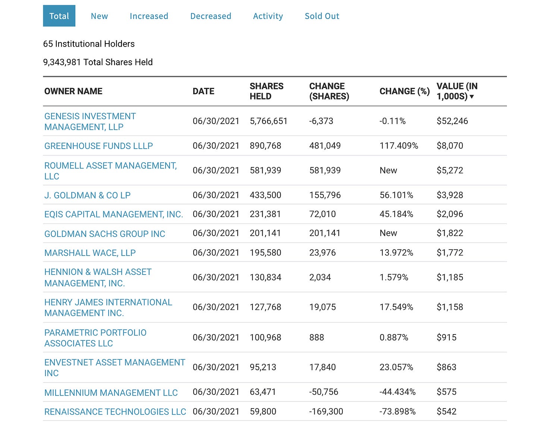
Task: Click percent change 23.057%
Action: point(396,367)
